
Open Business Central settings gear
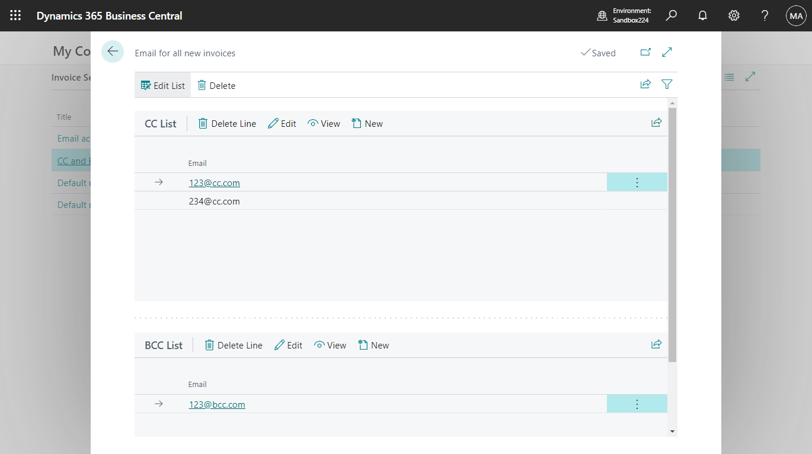point(734,15)
